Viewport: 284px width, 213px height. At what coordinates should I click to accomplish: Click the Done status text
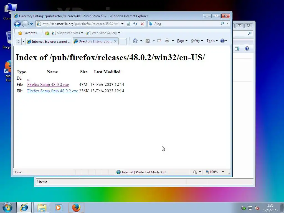(x=17, y=172)
